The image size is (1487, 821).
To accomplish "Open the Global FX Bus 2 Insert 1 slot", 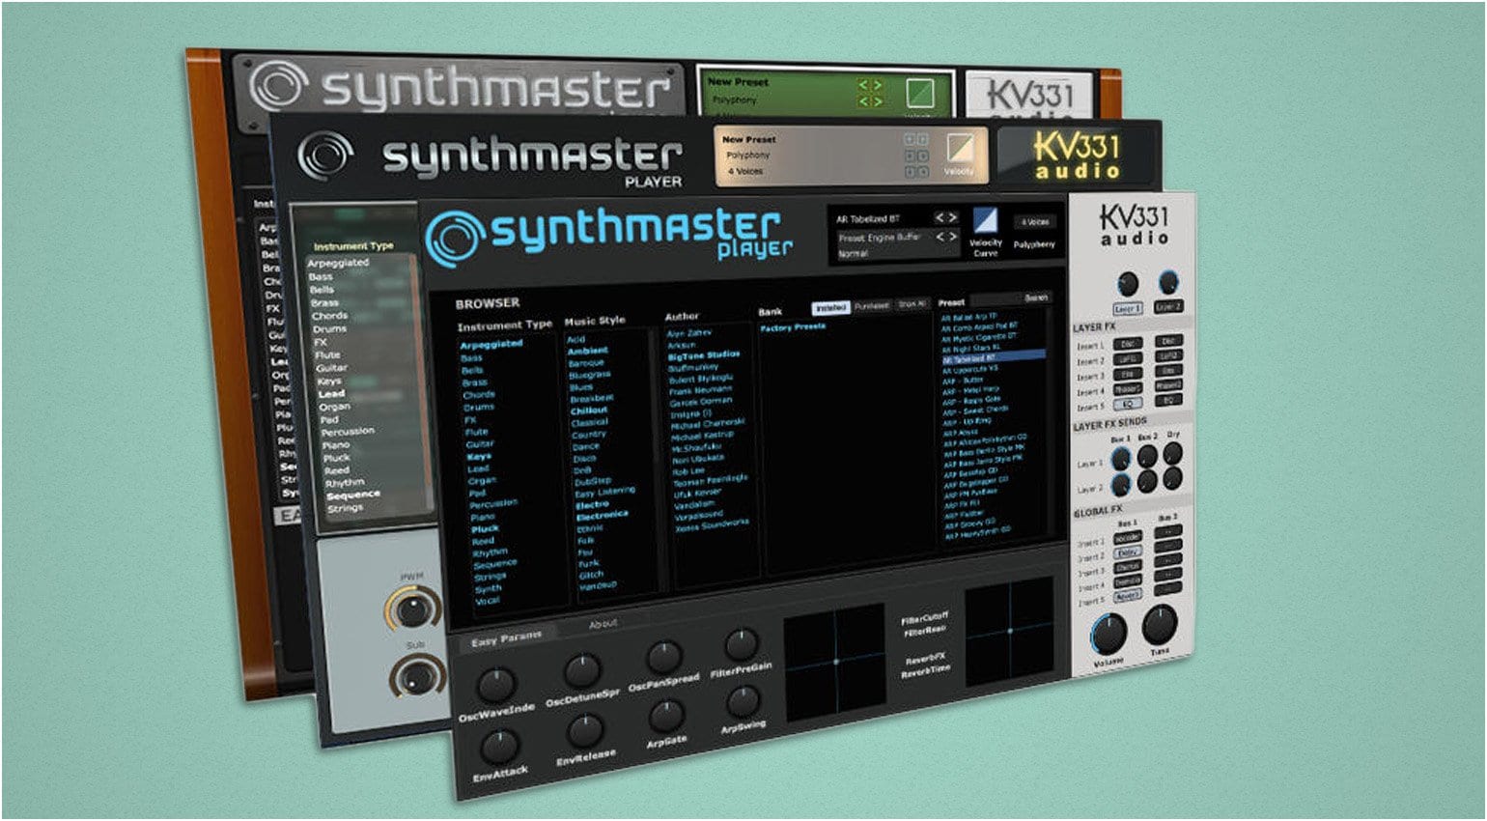I will pyautogui.click(x=1168, y=530).
